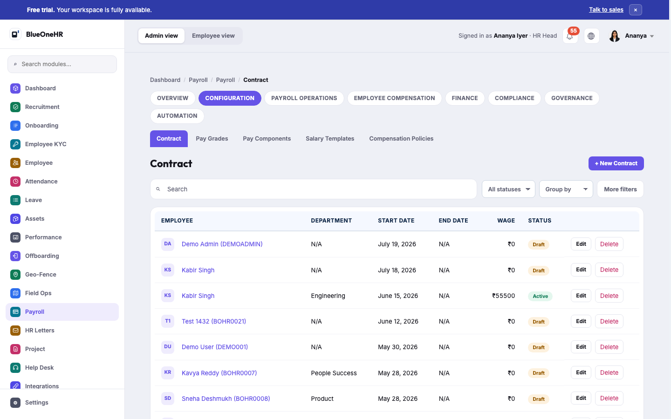The height and width of the screenshot is (419, 671).
Task: Switch to Employee view
Action: point(213,36)
